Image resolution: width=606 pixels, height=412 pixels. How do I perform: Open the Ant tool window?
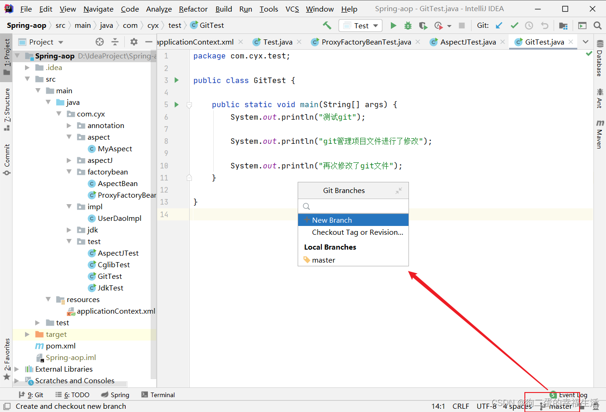(600, 98)
